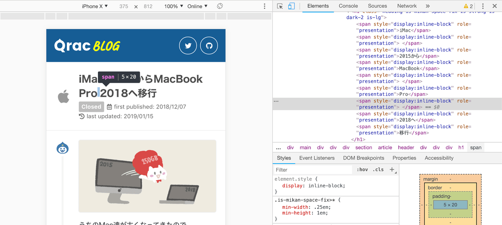Select the Styles sidebar tab
Image resolution: width=502 pixels, height=225 pixels.
tap(284, 158)
